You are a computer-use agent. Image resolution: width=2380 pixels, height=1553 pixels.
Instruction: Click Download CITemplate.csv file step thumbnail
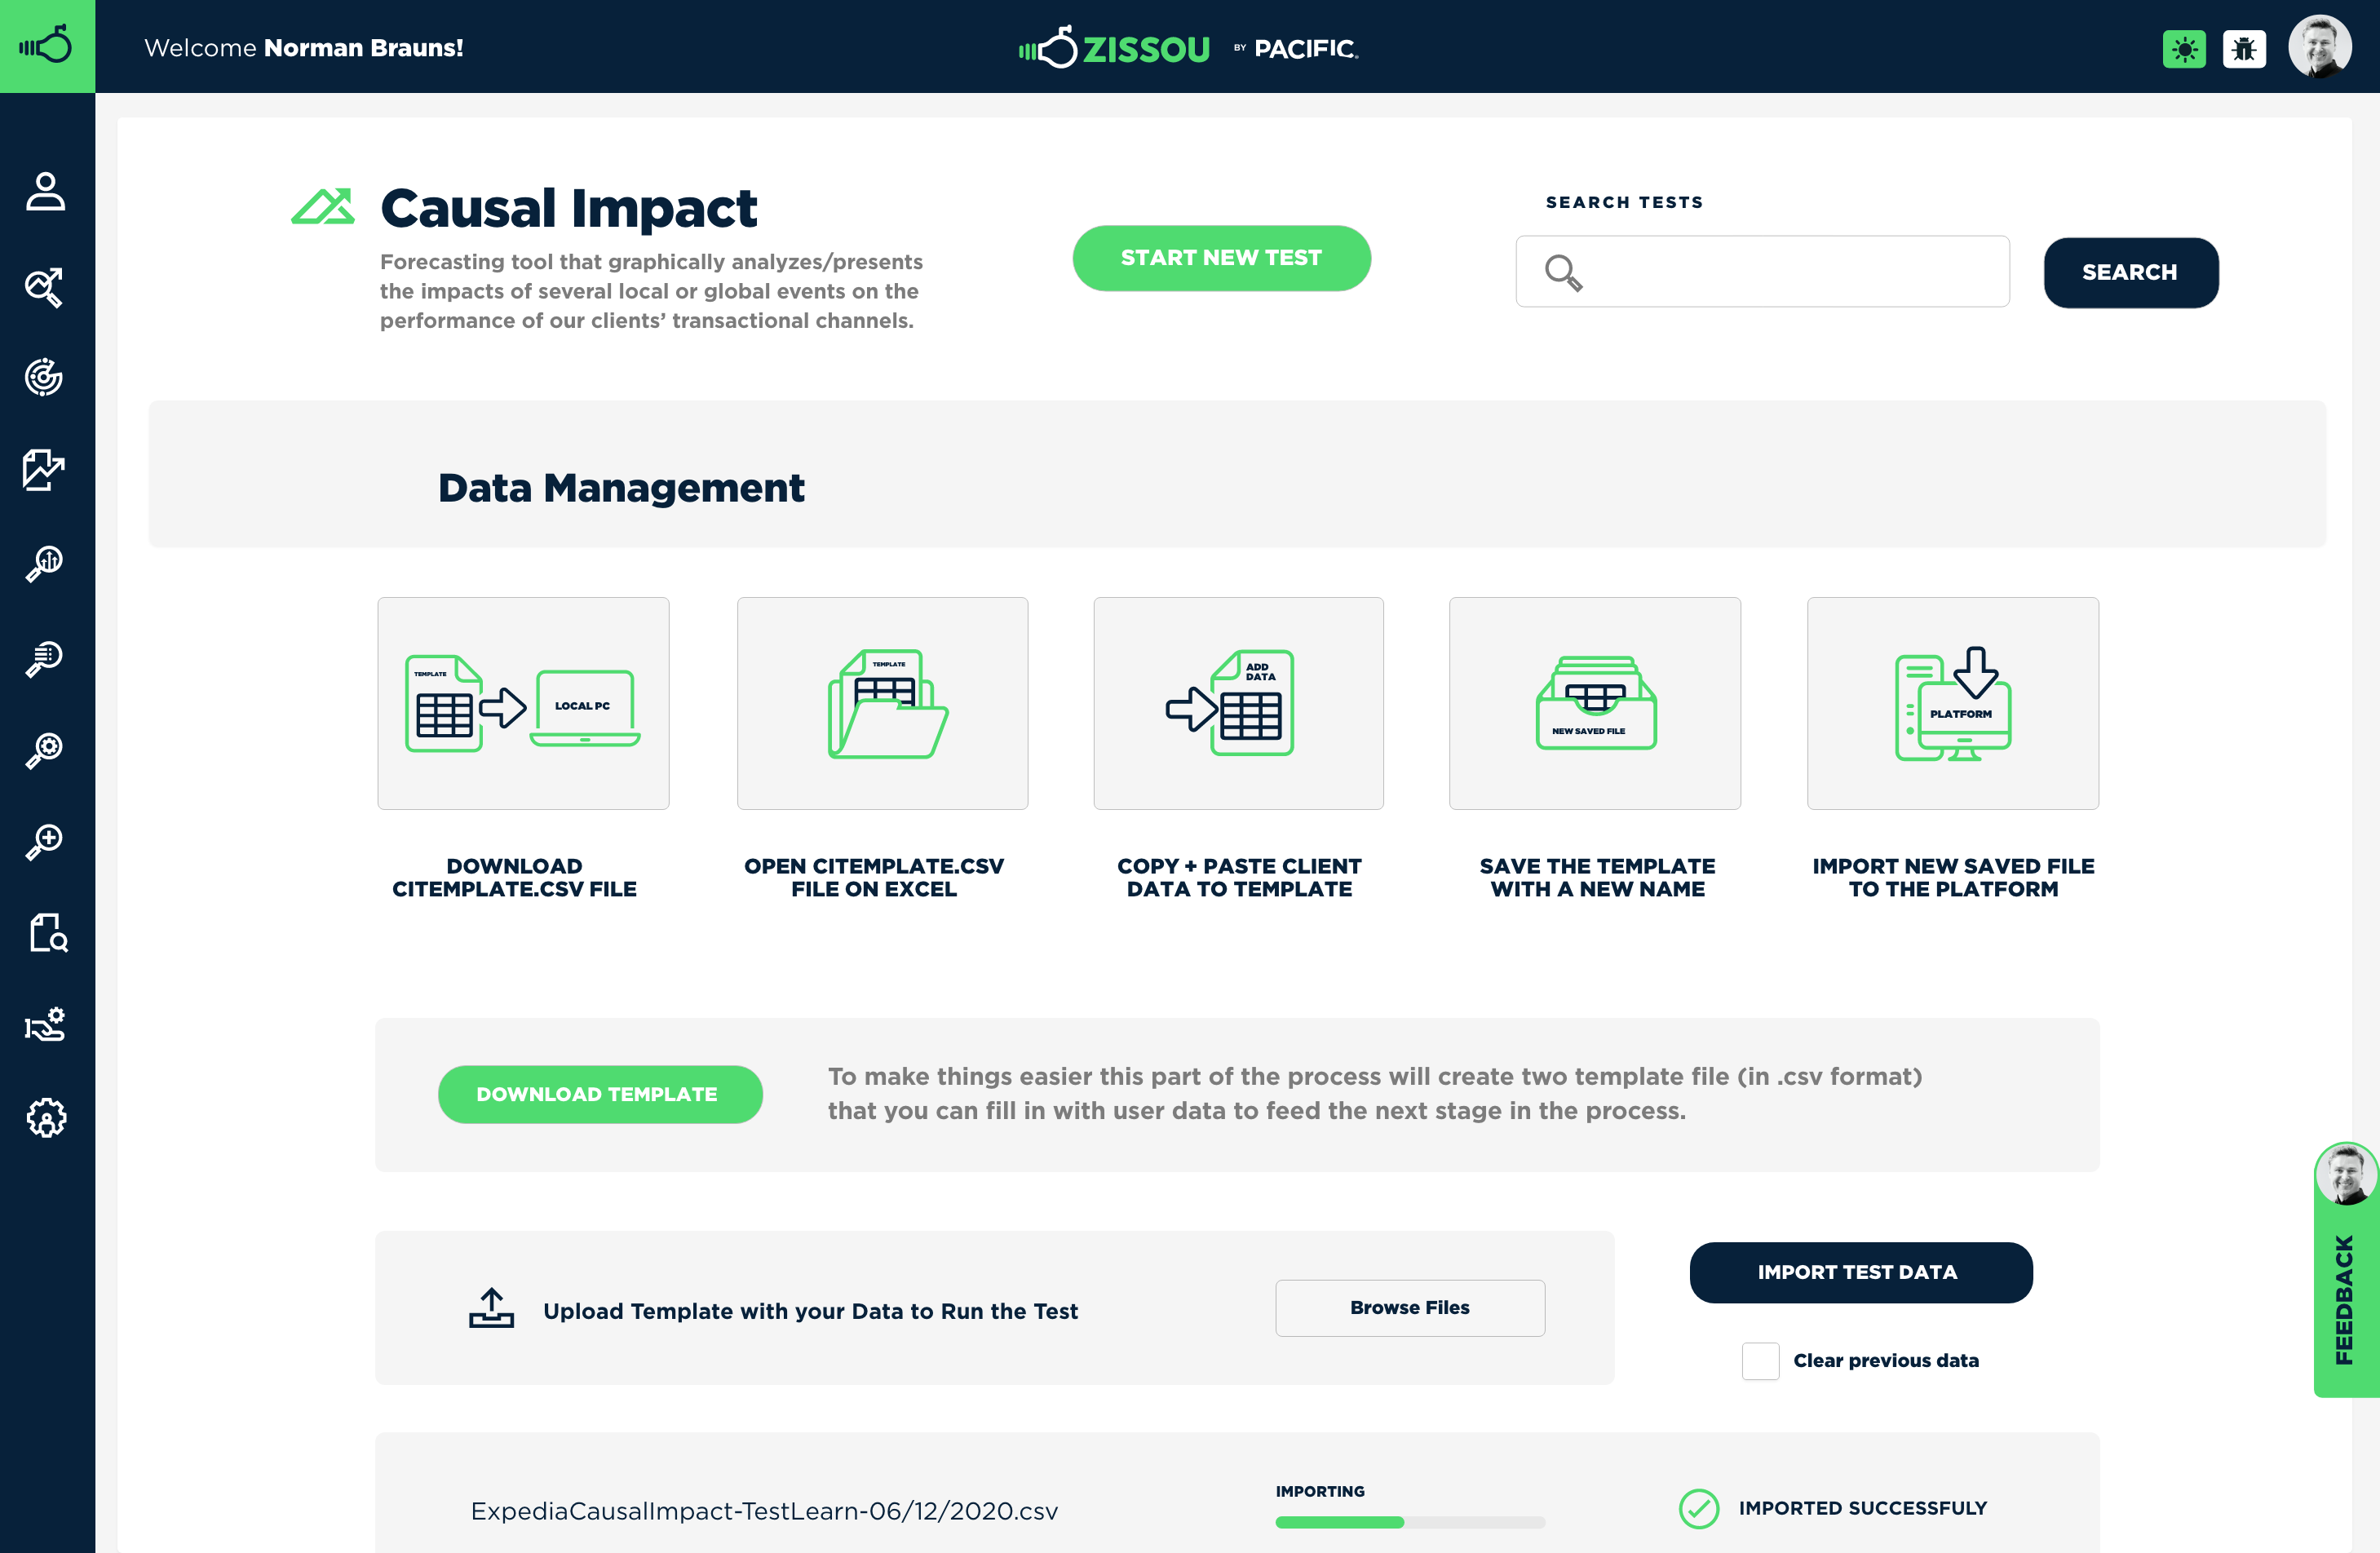coord(523,703)
